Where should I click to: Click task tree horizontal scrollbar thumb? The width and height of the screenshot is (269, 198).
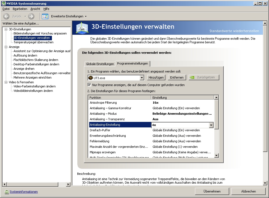(x=33, y=184)
